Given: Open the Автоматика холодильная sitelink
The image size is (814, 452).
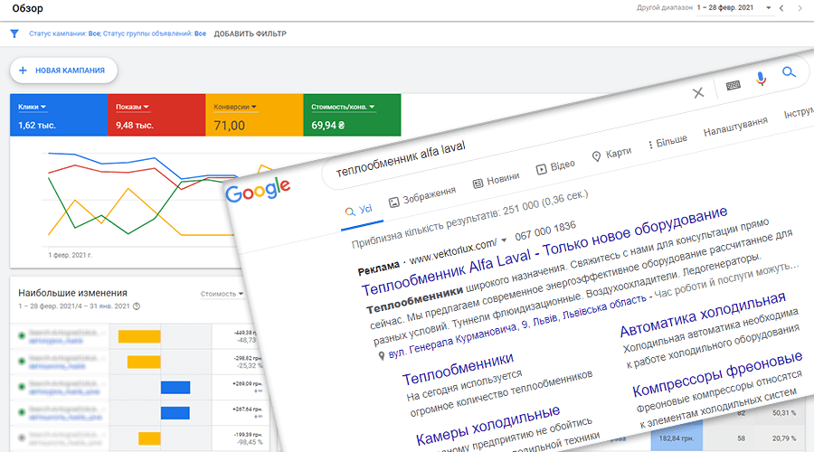Looking at the screenshot, I should pos(703,315).
